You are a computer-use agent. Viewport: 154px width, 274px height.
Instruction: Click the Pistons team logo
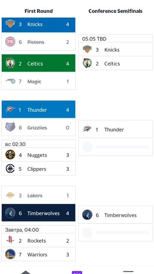(x=10, y=42)
